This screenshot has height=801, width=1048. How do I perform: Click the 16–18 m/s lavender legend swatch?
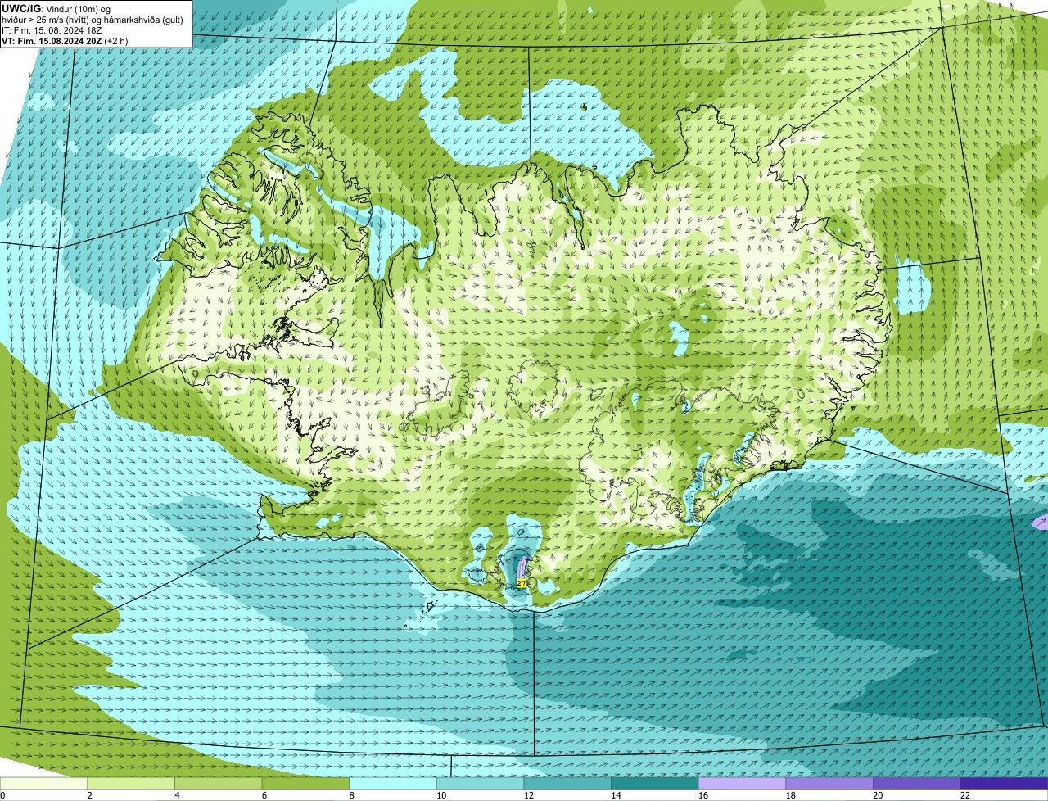(743, 784)
